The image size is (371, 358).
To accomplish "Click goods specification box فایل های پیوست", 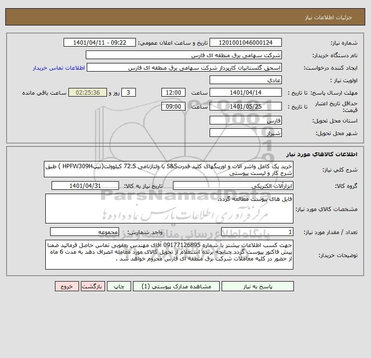I will [x=169, y=209].
